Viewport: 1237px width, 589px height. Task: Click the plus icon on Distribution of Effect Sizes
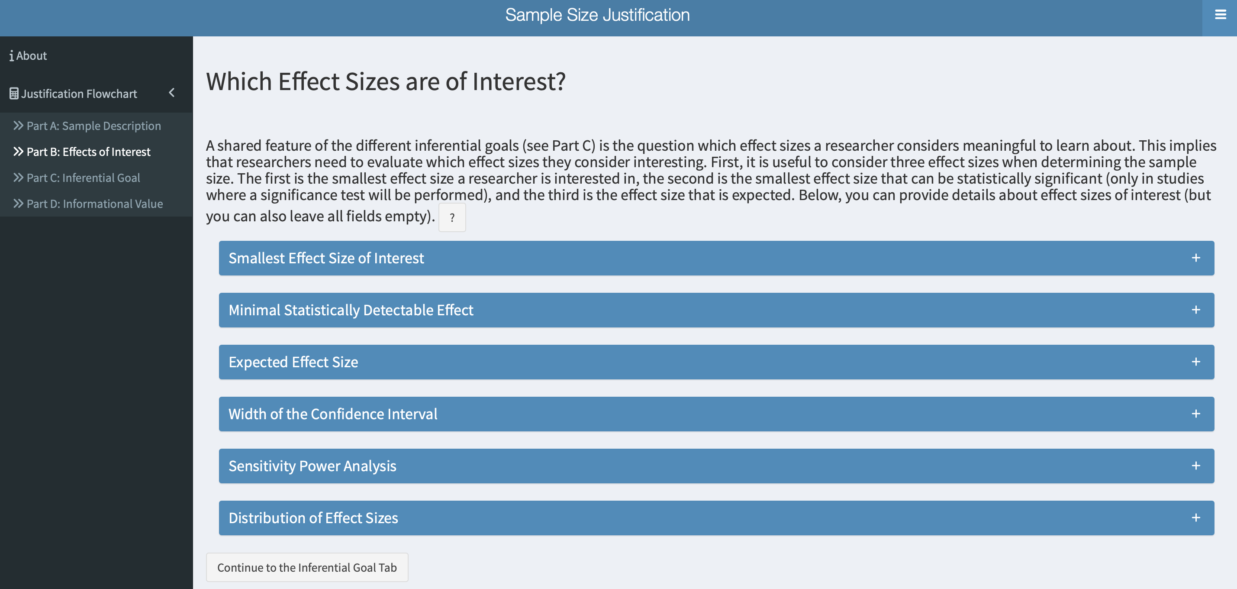1196,518
